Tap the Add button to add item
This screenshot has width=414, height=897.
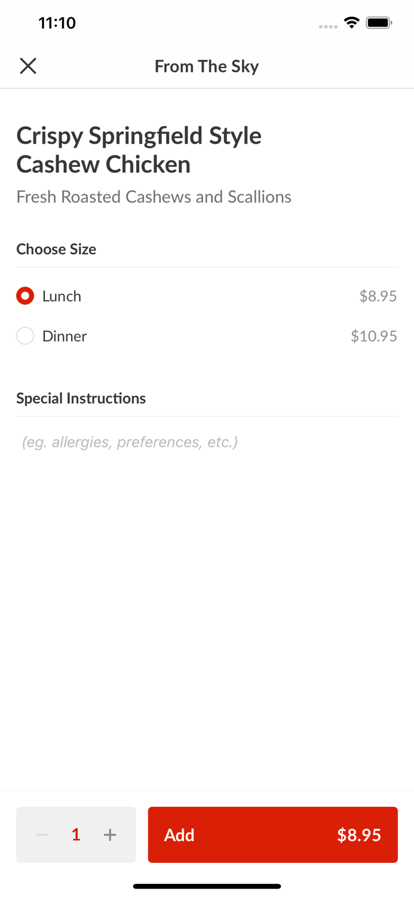point(273,835)
